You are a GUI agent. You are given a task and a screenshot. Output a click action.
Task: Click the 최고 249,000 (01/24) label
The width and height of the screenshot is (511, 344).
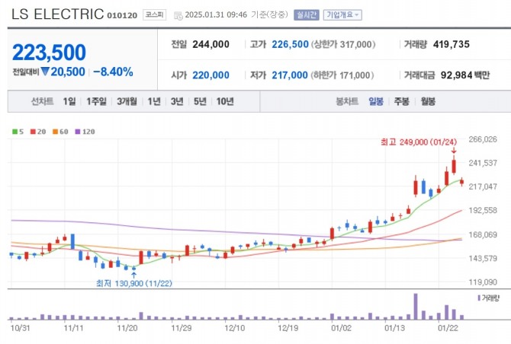pos(419,142)
